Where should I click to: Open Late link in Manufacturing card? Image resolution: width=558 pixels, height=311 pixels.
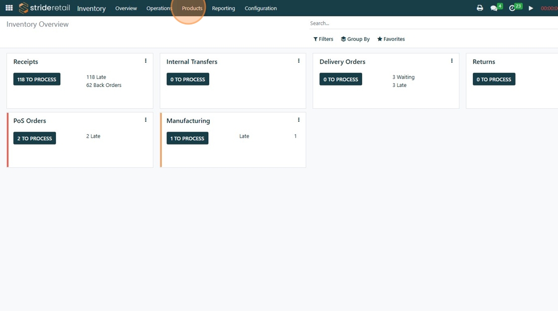244,136
